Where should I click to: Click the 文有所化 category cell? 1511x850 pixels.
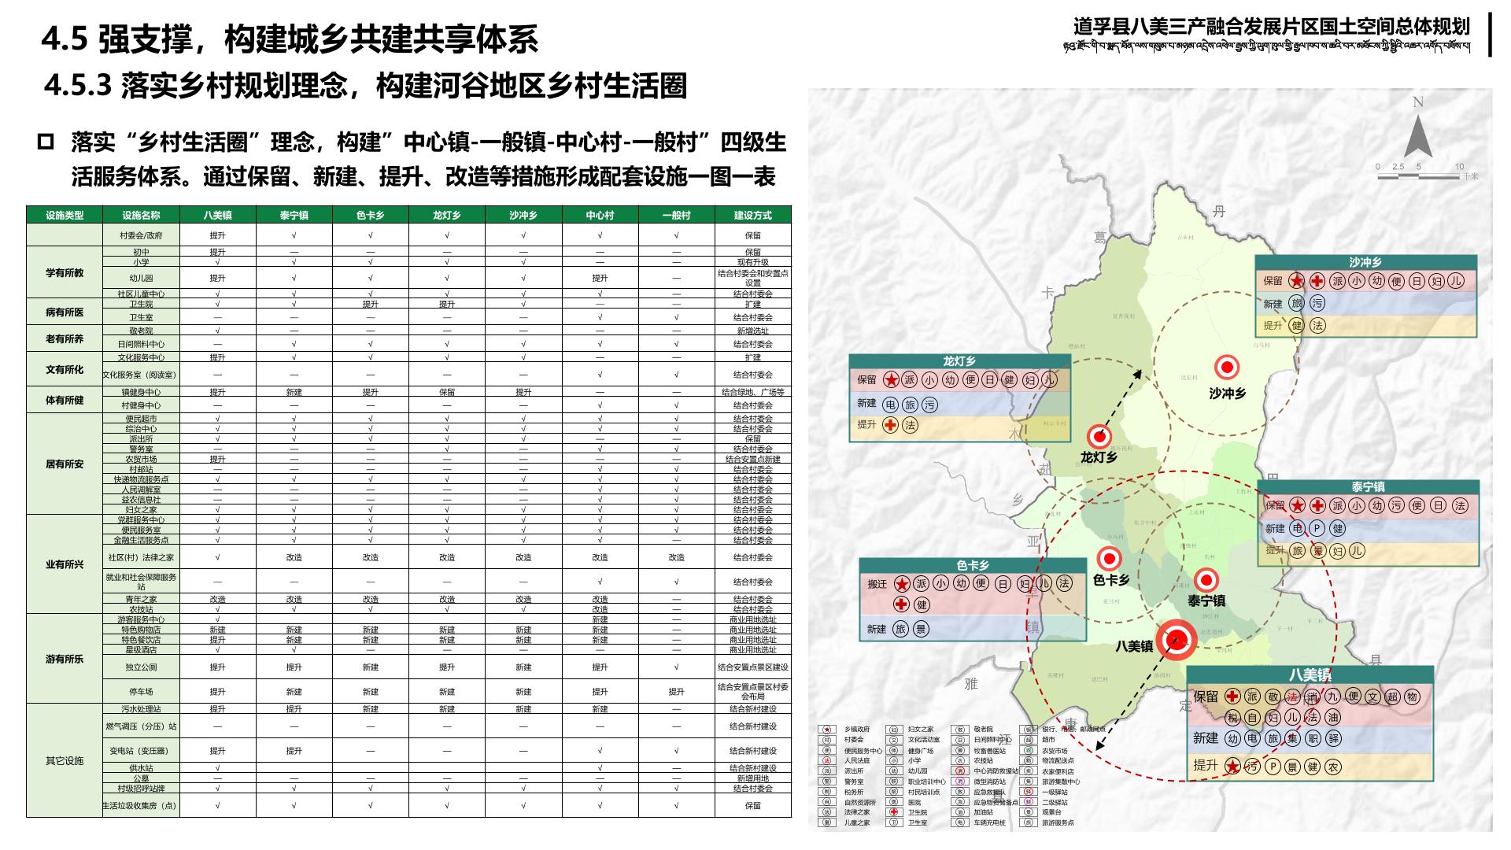pos(65,369)
